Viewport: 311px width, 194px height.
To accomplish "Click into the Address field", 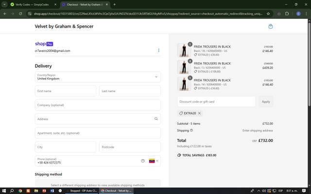I will 98,119.
